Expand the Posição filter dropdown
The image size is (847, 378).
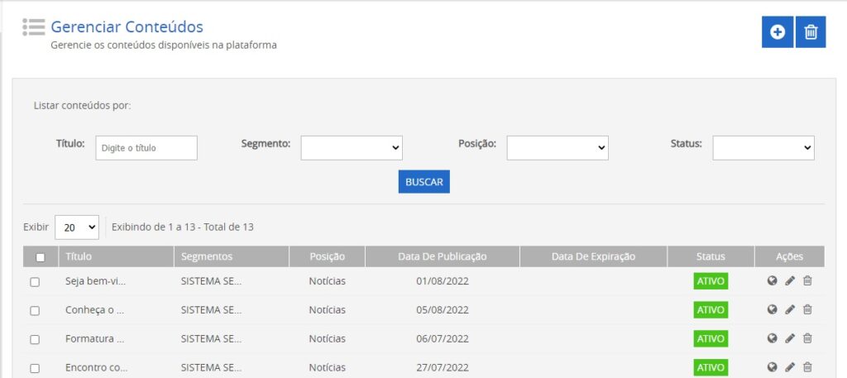(x=557, y=148)
